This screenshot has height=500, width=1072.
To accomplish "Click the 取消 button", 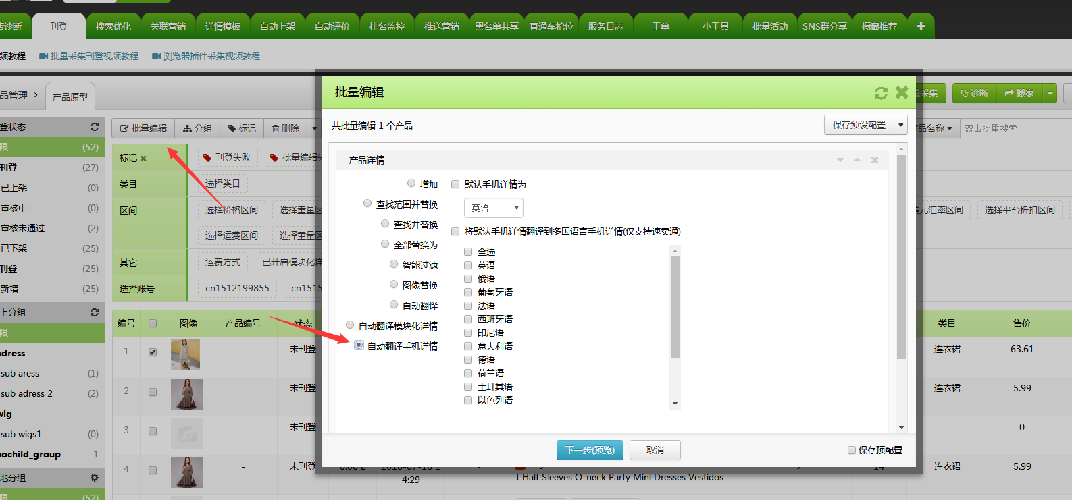I will pyautogui.click(x=655, y=450).
